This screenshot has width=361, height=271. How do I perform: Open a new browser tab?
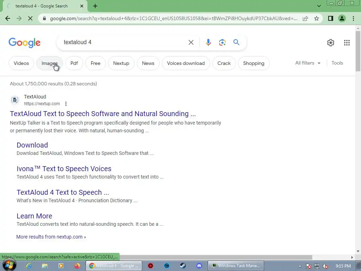pos(95,6)
